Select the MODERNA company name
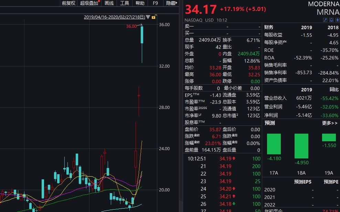Viewport: 340px width, 212px height. 324,4
